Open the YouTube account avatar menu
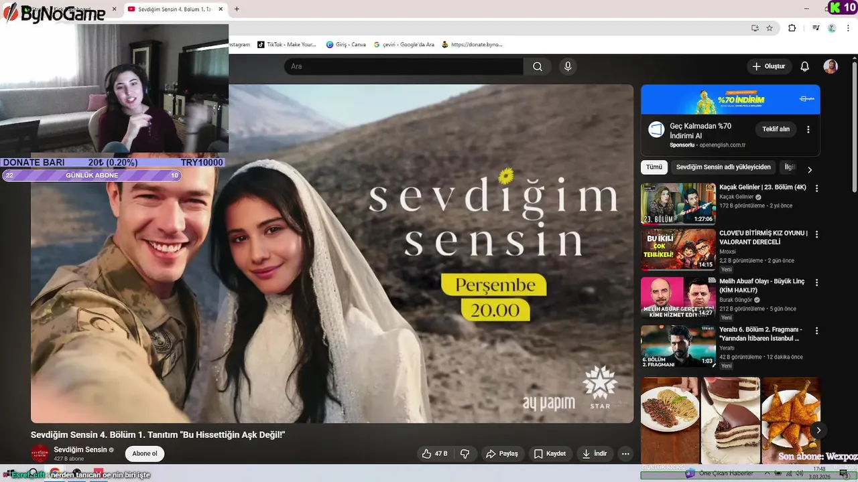This screenshot has width=858, height=482. [x=831, y=66]
